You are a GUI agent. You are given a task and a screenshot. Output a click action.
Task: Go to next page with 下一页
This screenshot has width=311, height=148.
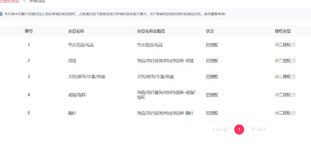coord(258,129)
